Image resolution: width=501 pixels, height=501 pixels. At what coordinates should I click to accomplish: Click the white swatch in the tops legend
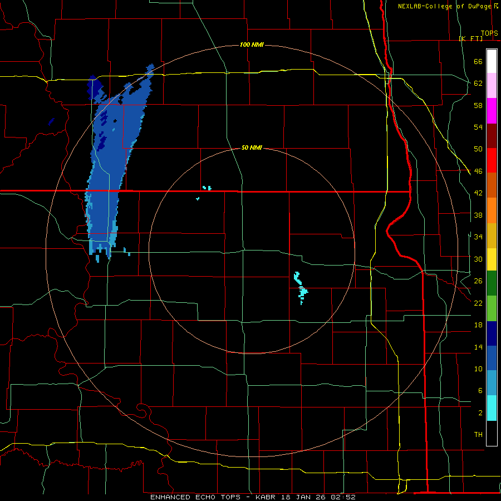pyautogui.click(x=492, y=61)
